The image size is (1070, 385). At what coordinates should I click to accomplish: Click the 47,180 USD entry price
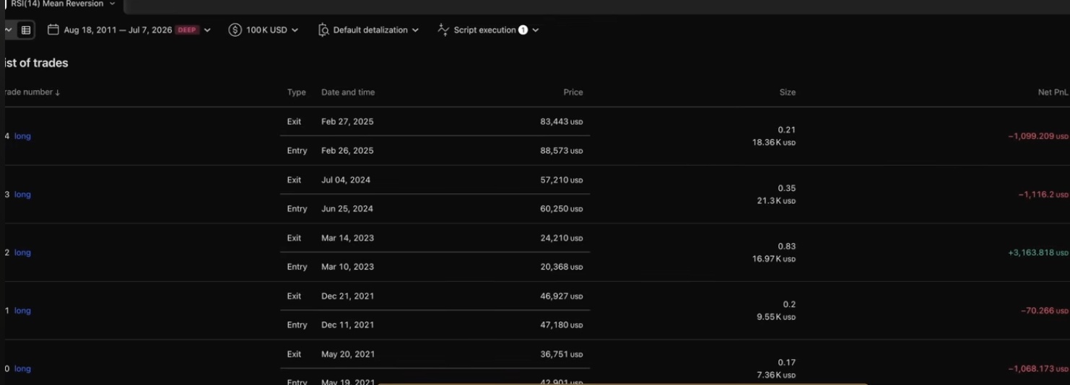click(561, 325)
